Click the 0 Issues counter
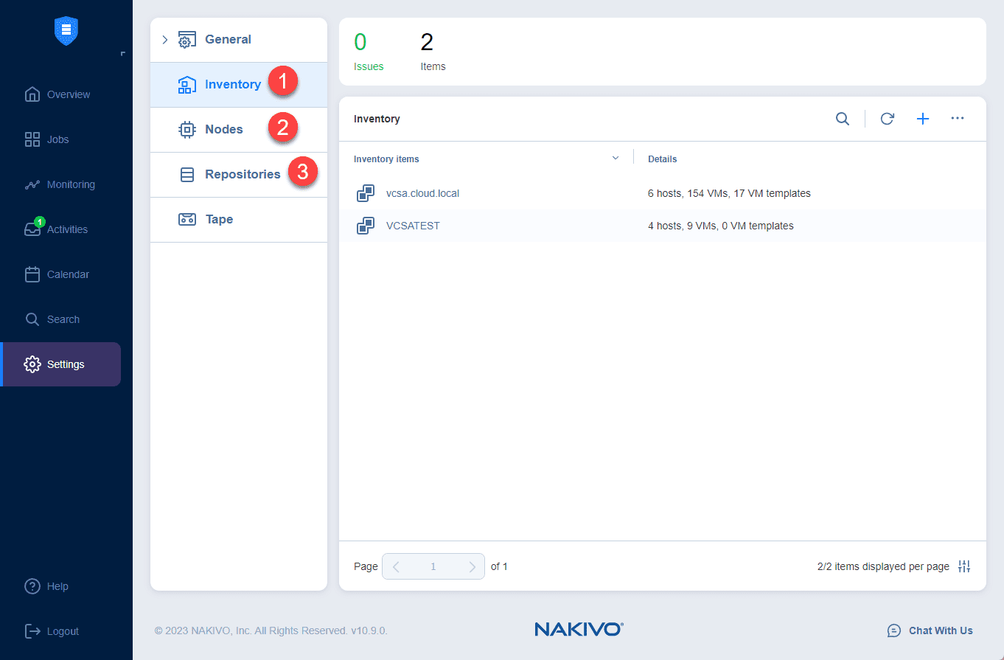The width and height of the screenshot is (1004, 660). [x=369, y=52]
